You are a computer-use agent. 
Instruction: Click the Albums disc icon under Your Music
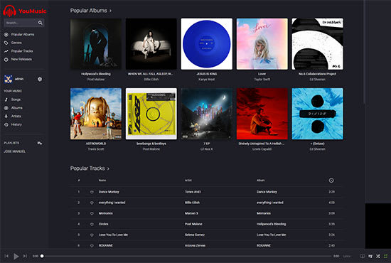coord(6,108)
